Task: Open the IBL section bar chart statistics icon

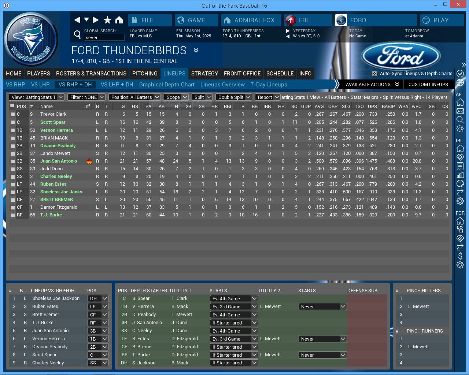Action: pyautogui.click(x=460, y=175)
